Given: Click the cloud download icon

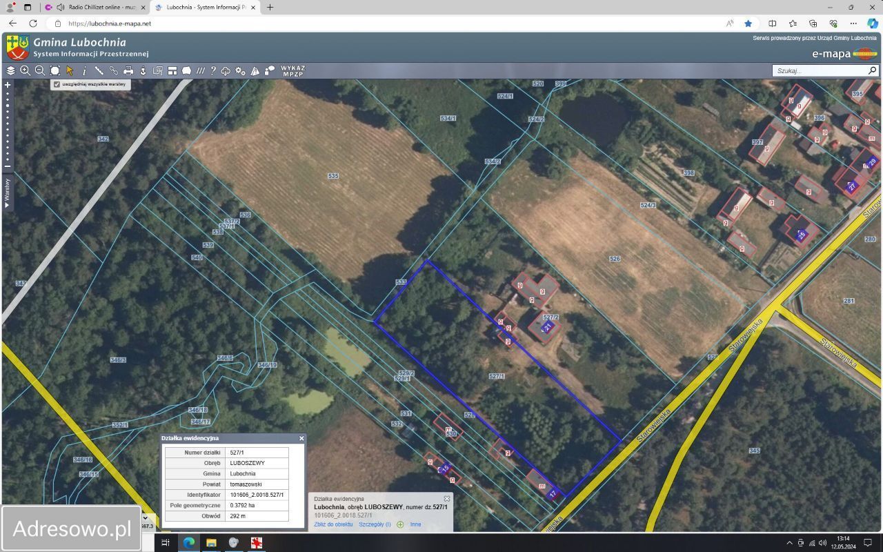Looking at the screenshot, I should pos(226,70).
